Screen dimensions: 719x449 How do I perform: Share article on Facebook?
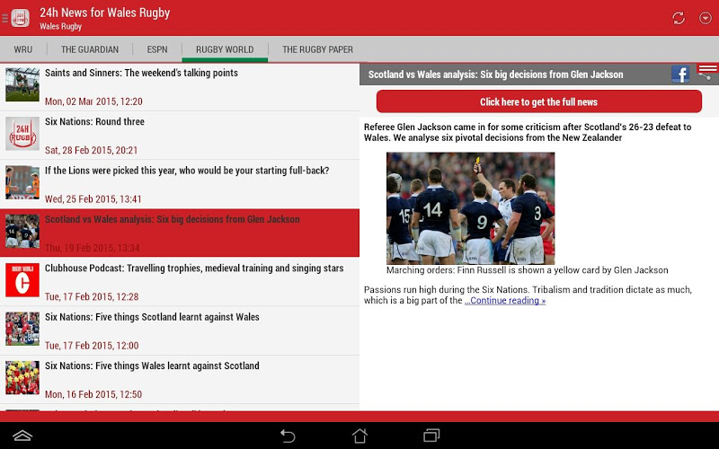coord(680,75)
